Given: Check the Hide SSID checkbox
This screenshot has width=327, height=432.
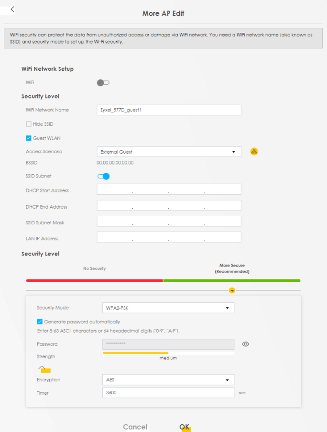Looking at the screenshot, I should [29, 124].
